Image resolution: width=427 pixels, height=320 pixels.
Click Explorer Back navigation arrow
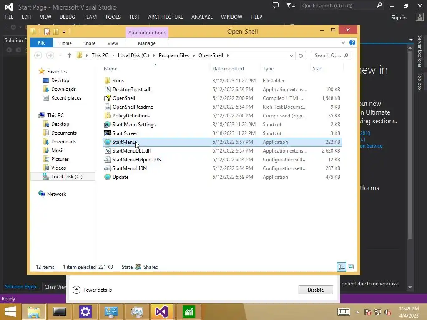(38, 55)
